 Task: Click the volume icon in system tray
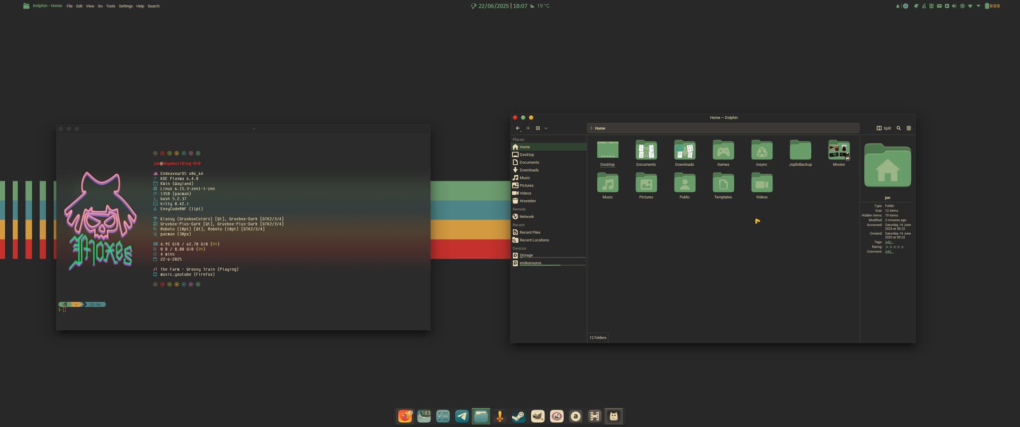coord(954,6)
